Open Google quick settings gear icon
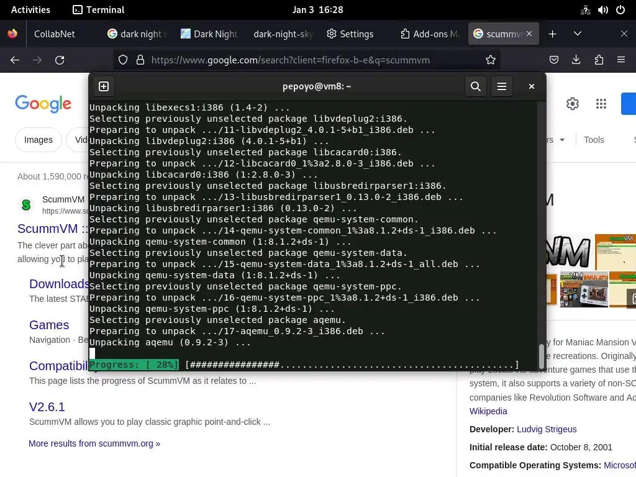636x477 pixels. tap(572, 104)
